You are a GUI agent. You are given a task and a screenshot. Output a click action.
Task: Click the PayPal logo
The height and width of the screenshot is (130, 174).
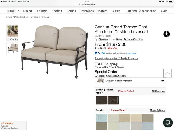pyautogui.click(x=100, y=53)
